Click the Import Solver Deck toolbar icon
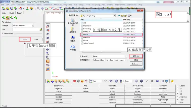Viewport: 191px width, 108px height. click(15, 8)
